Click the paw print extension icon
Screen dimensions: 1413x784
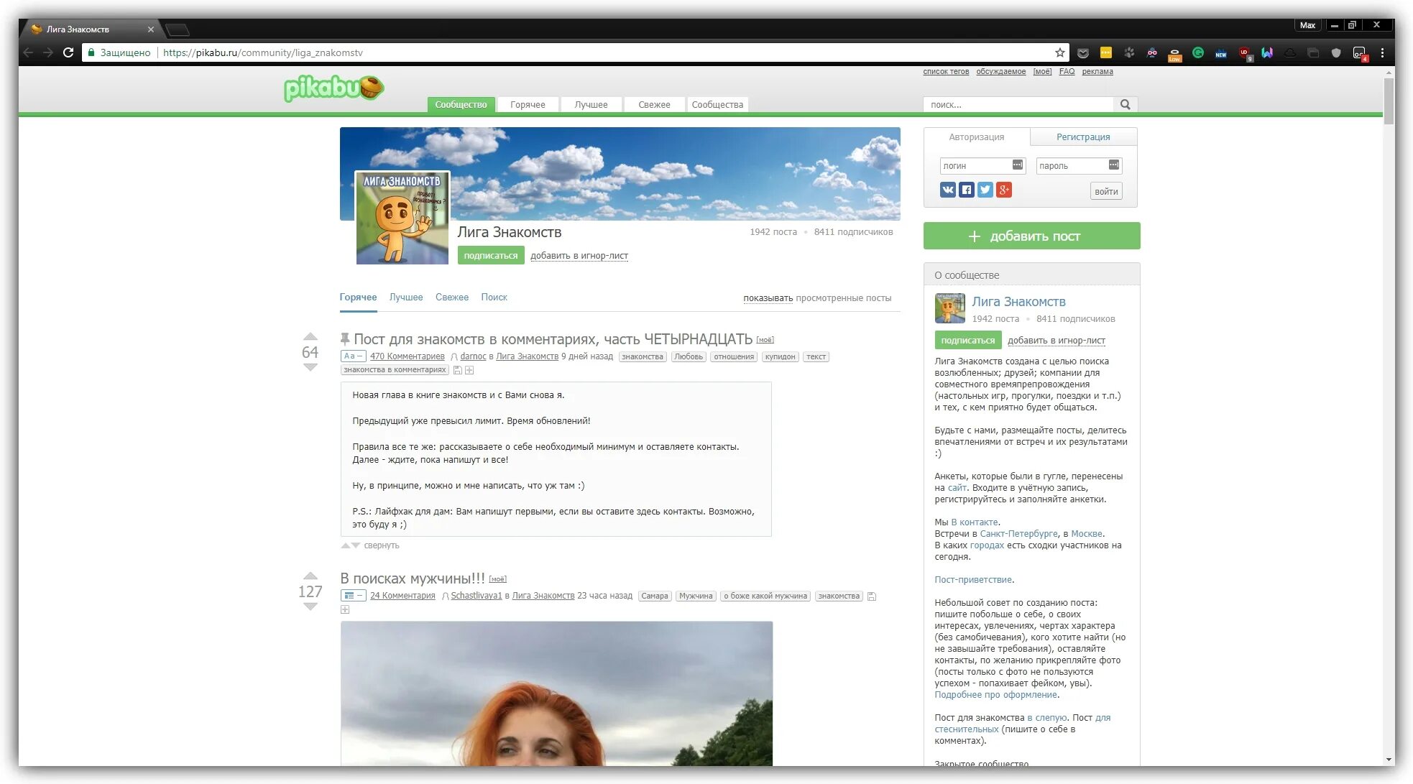point(1129,52)
